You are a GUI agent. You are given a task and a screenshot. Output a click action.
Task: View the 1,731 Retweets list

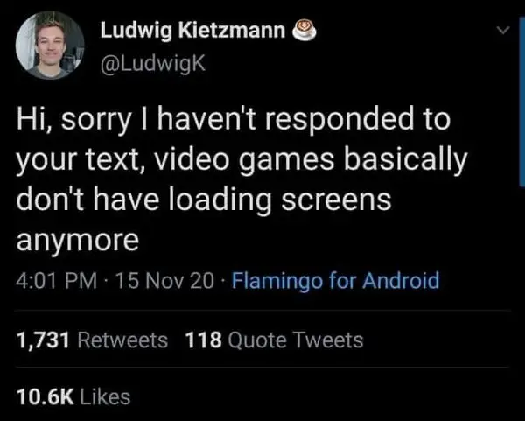click(x=92, y=340)
